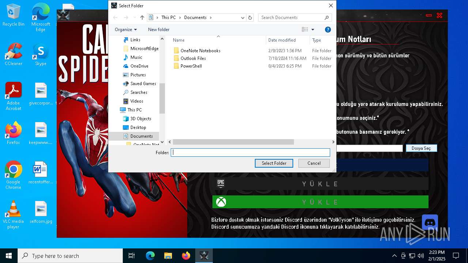The image size is (468, 263).
Task: Open CCleaner desktop shortcut
Action: pos(14,55)
